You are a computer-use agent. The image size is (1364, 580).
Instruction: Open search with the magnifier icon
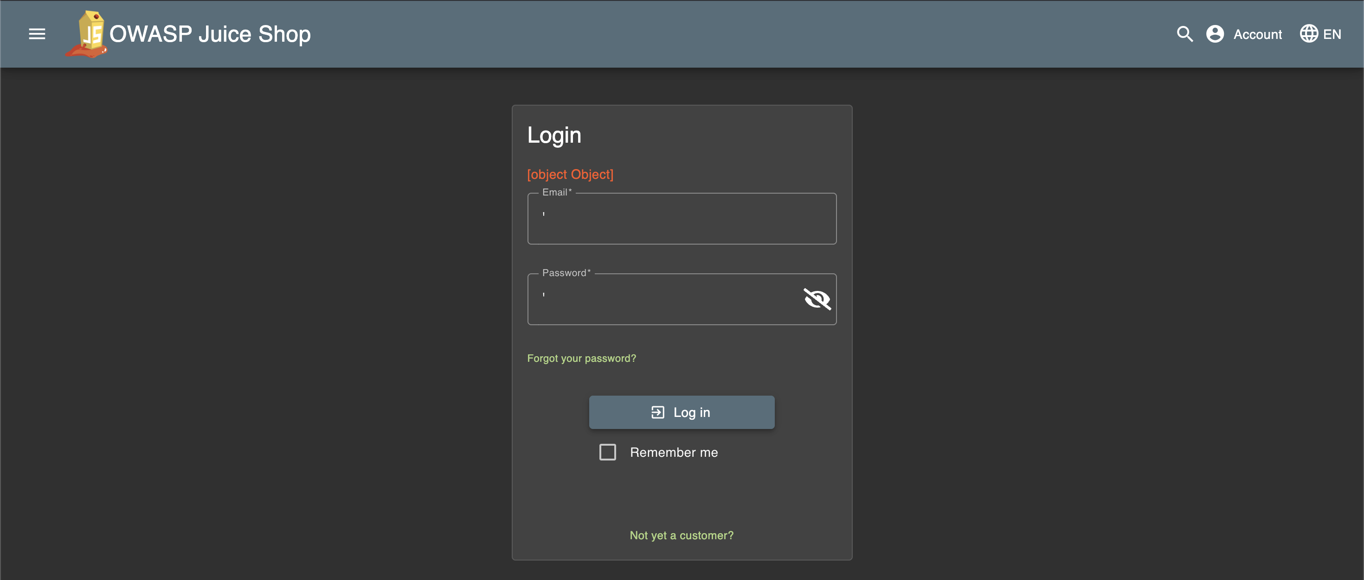tap(1184, 34)
